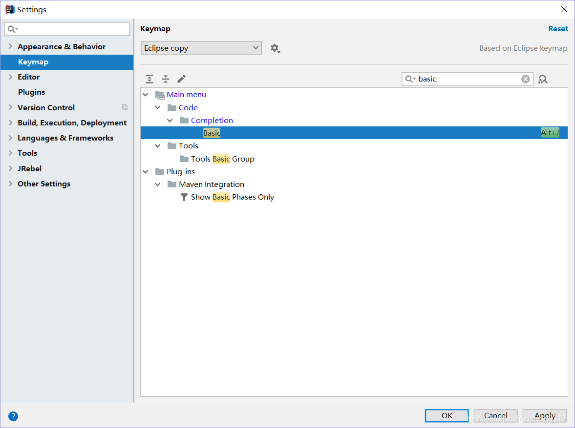Click the Alt+/ shortcut badge
575x428 pixels.
[x=550, y=133]
